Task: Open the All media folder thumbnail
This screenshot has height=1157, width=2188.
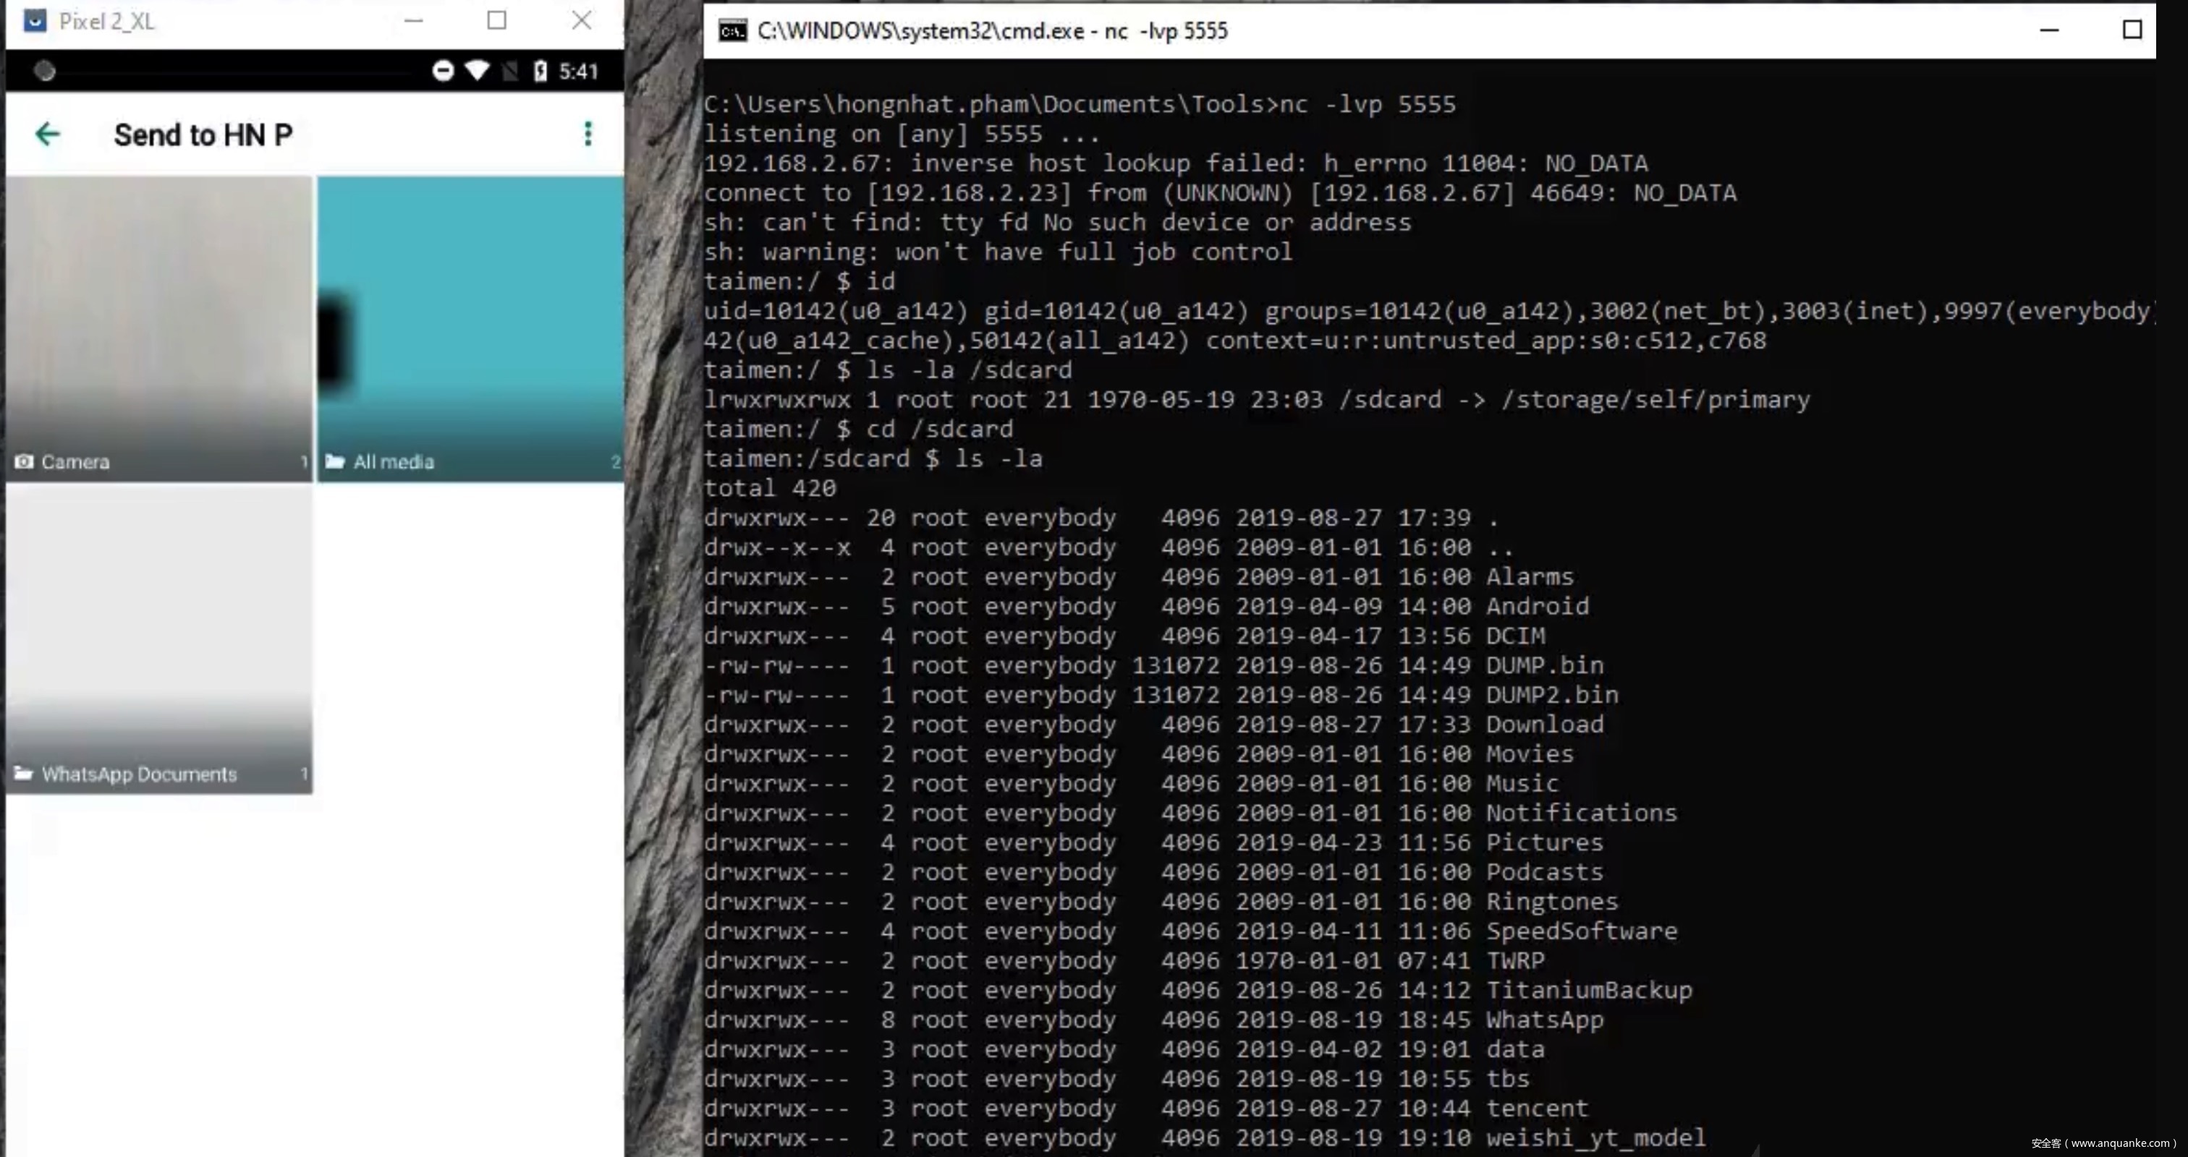Action: (470, 327)
